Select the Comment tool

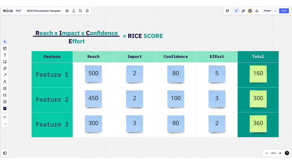5,88
